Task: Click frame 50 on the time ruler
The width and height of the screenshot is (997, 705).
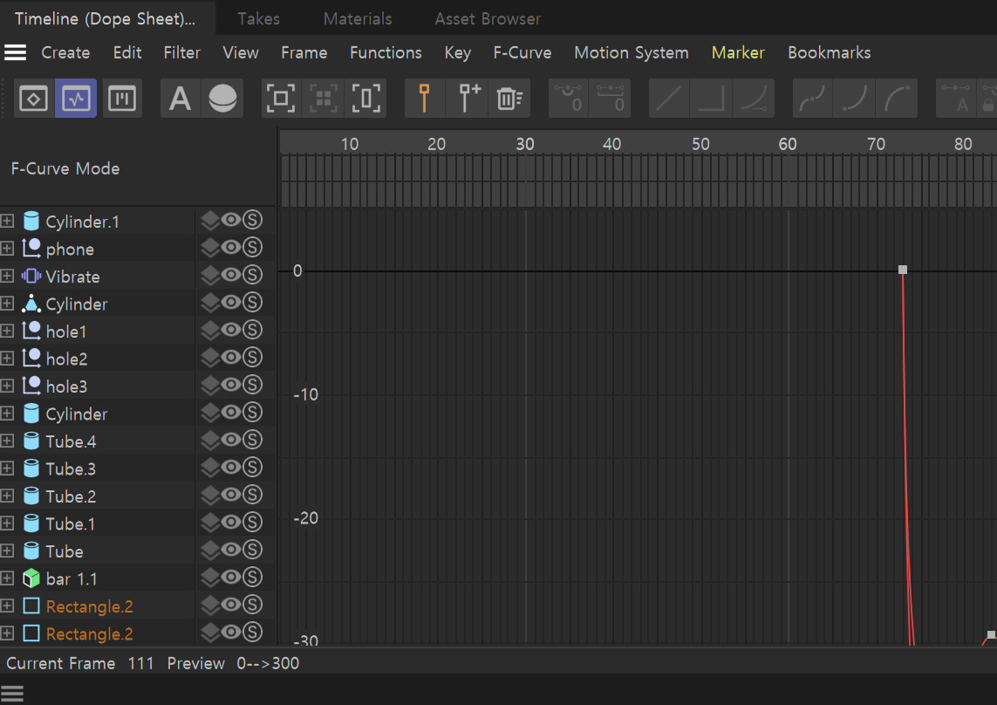Action: pyautogui.click(x=700, y=145)
